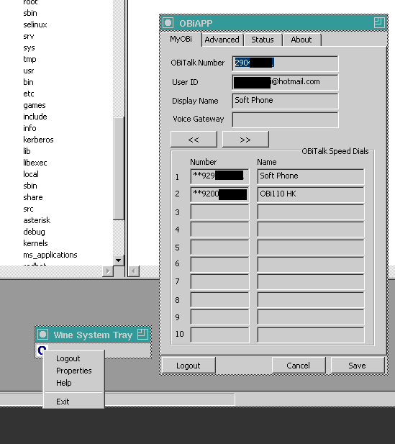The height and width of the screenshot is (444, 395).
Task: Open the Status tab
Action: (x=263, y=40)
